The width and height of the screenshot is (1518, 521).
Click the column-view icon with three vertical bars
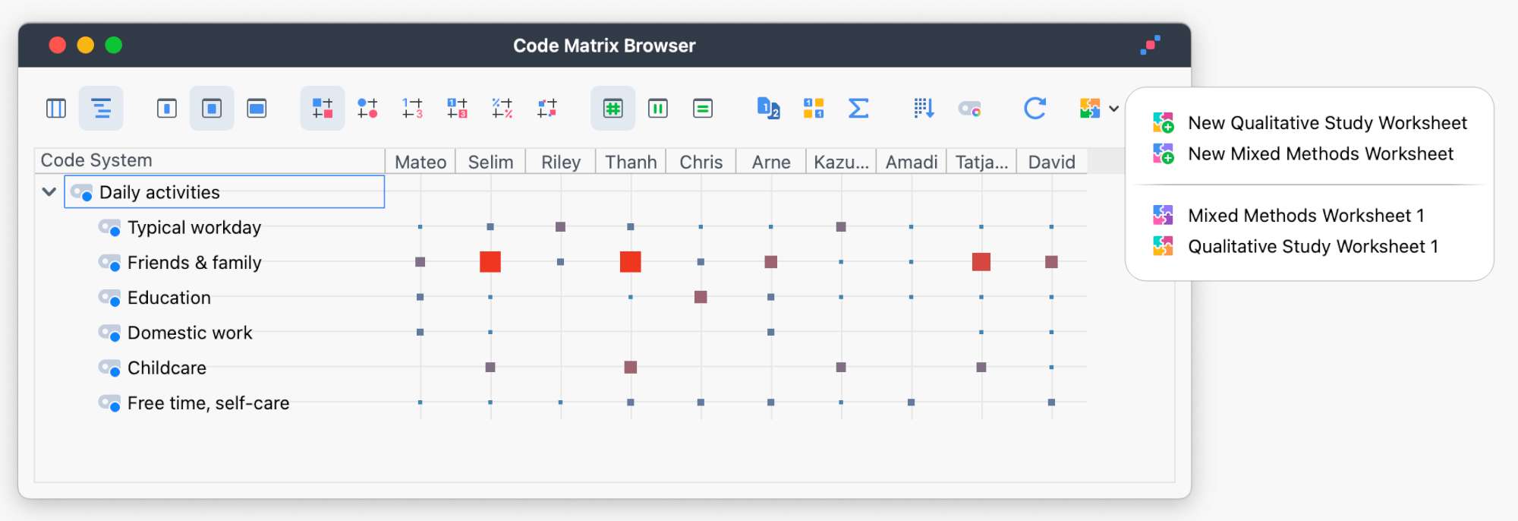pos(56,109)
